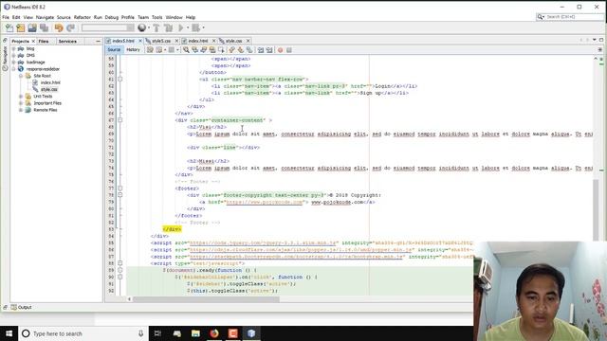Click the Stop Macro Recording icon
Screen dimensions: 607x341
(288, 50)
